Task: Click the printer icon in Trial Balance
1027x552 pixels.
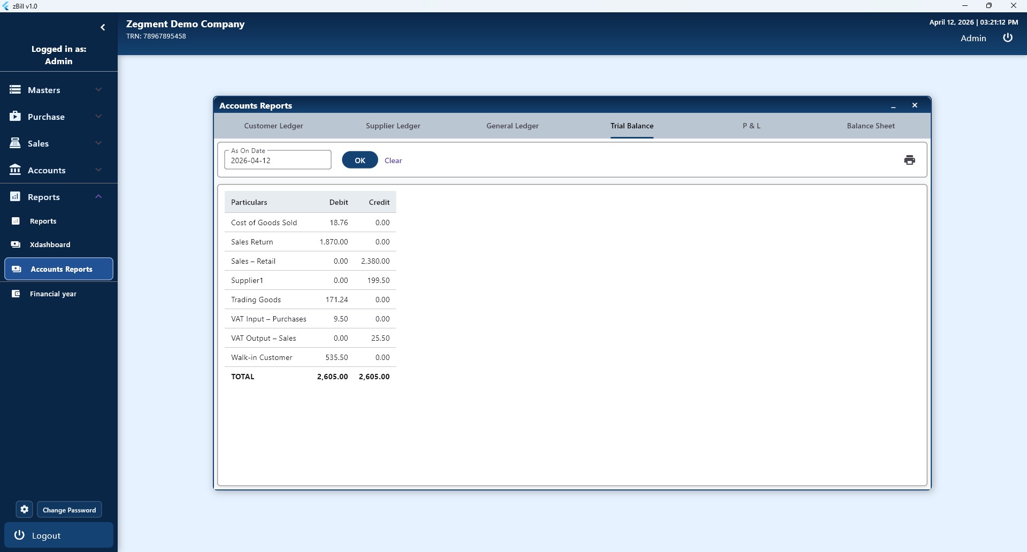Action: click(909, 160)
